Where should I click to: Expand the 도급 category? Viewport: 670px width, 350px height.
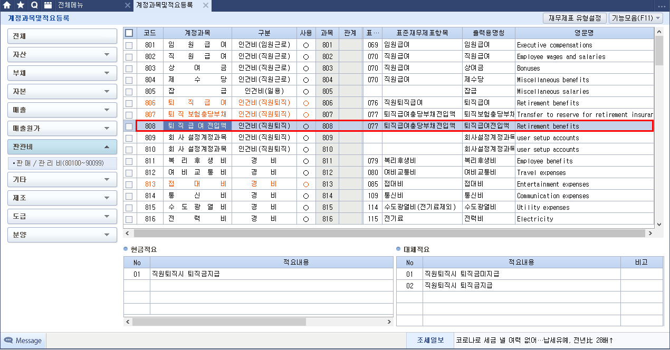pos(62,216)
